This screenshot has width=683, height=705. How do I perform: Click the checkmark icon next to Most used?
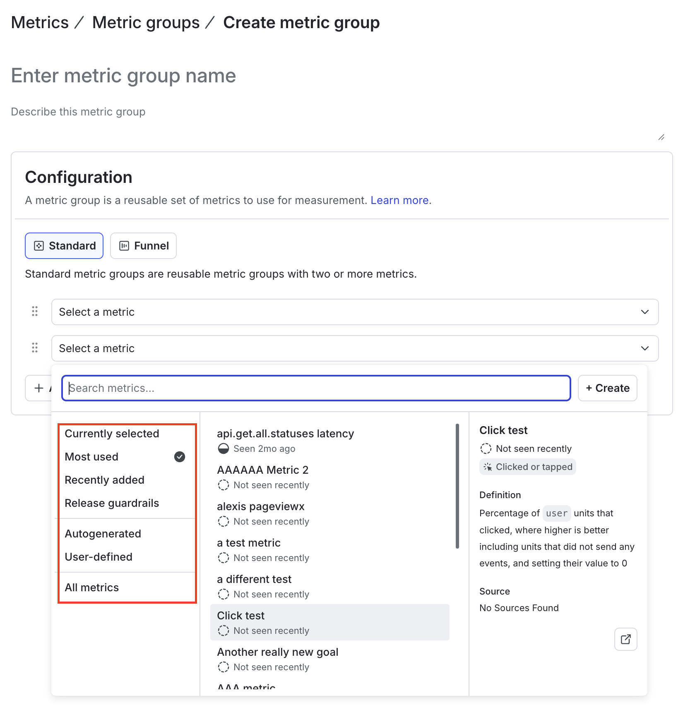(x=180, y=457)
